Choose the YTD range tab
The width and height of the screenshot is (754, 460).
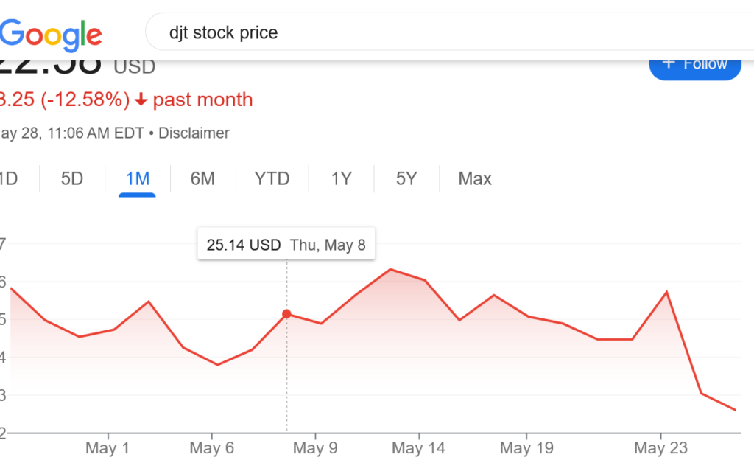click(272, 178)
